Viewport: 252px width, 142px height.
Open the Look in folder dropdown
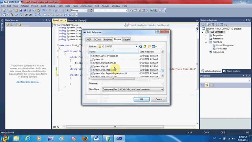137,47
